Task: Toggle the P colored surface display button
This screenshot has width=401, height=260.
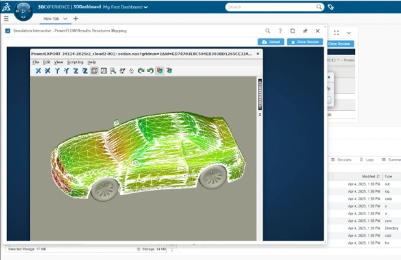Action: (160, 71)
